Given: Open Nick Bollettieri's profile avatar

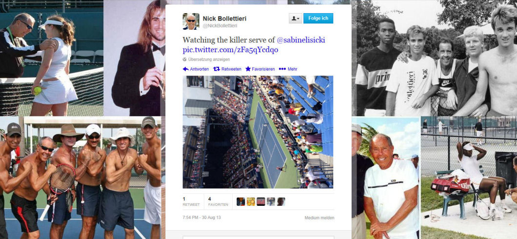Looking at the screenshot, I should click(x=191, y=21).
